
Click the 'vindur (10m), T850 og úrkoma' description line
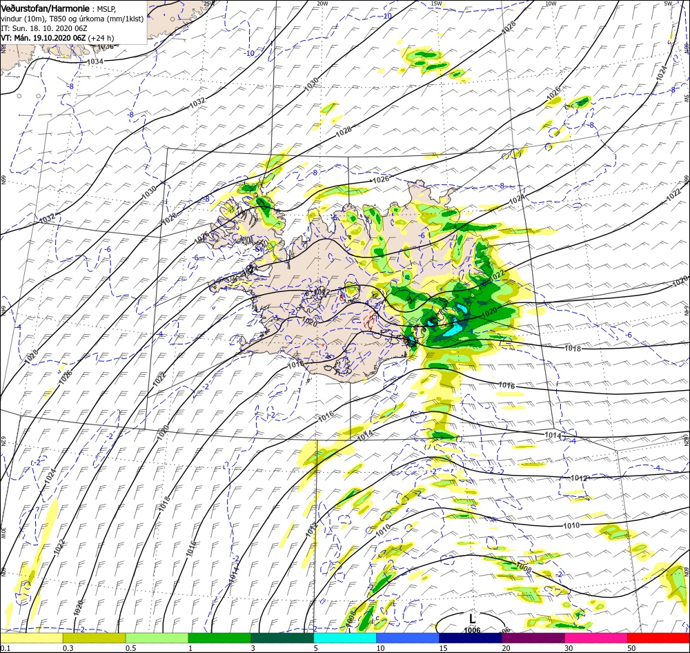tap(72, 19)
